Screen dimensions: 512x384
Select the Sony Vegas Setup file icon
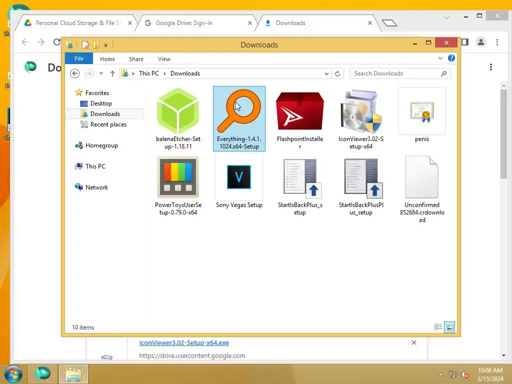239,177
